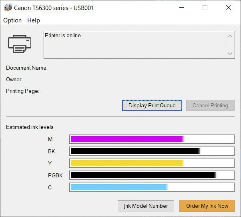Click the large printer status icon

coord(20,44)
